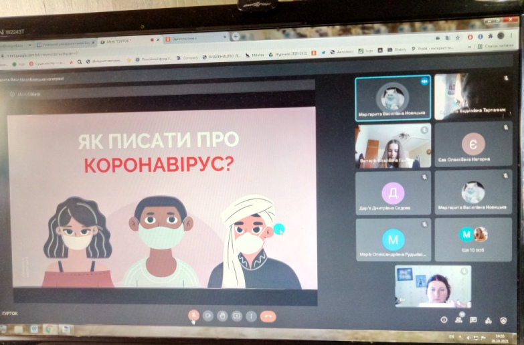Open the Chrome three-dot menu
Viewport: 524px width, 345px height.
click(x=511, y=35)
